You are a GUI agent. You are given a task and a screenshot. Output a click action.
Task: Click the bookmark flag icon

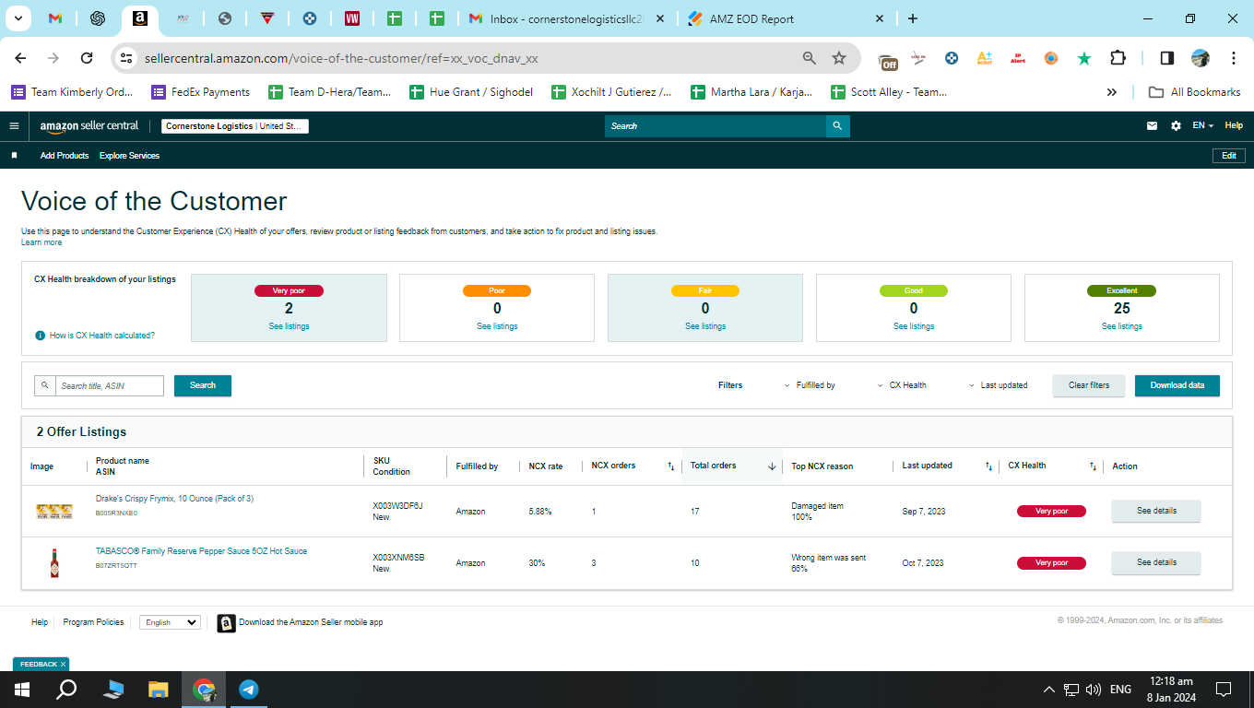[x=14, y=156]
